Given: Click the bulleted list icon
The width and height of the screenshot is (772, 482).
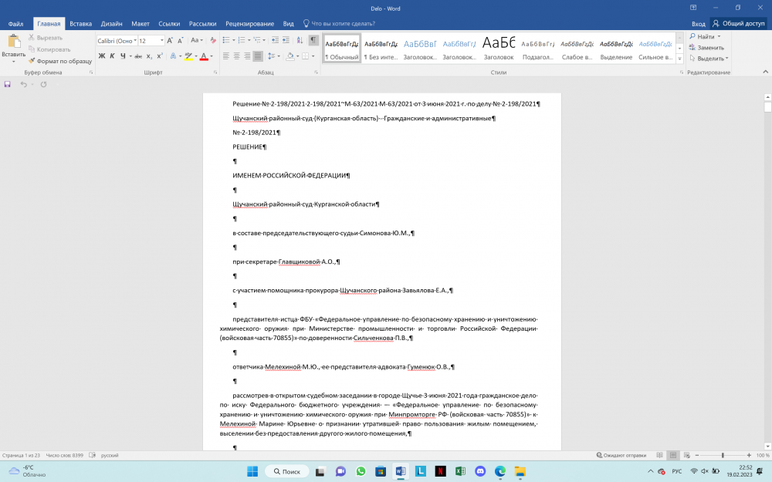Looking at the screenshot, I should [x=228, y=40].
